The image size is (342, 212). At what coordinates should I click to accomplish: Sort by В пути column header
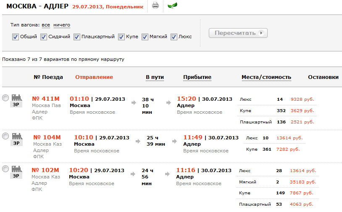[155, 77]
